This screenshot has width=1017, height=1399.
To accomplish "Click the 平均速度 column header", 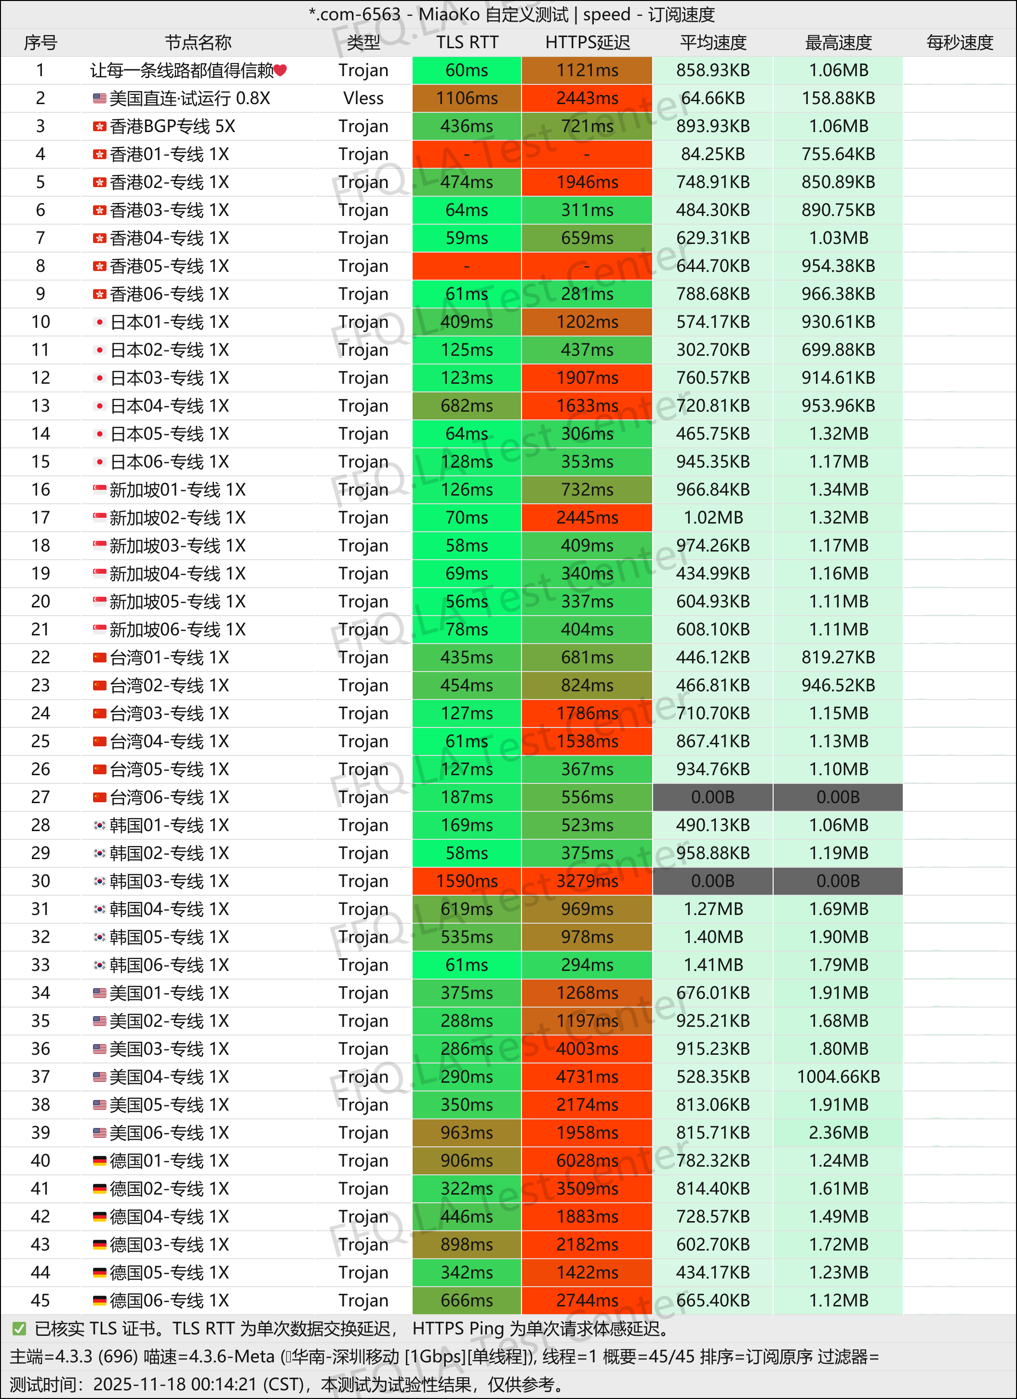I will tap(713, 42).
